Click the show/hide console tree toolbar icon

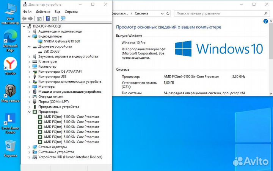39,19
